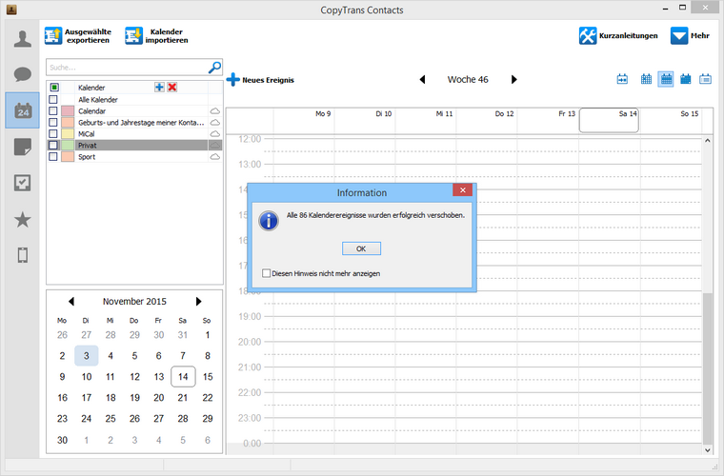Click the search magnifier icon
This screenshot has height=476, width=724.
point(214,68)
